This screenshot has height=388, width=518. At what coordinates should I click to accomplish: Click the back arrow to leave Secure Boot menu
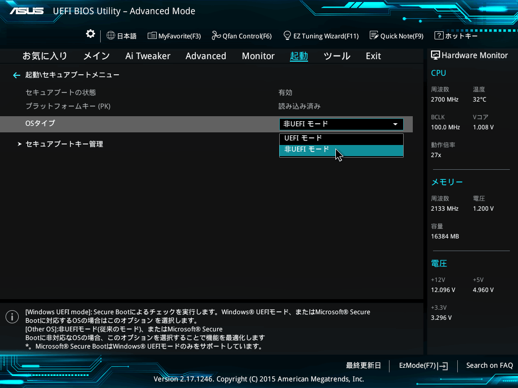(x=16, y=74)
